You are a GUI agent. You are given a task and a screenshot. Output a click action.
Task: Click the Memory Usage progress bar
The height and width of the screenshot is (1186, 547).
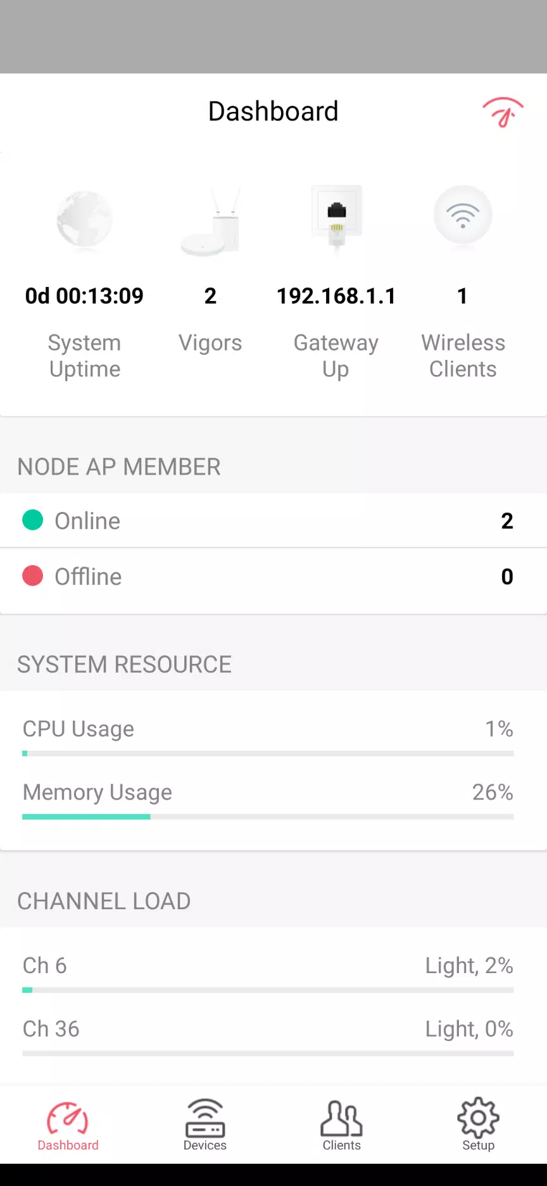(268, 817)
